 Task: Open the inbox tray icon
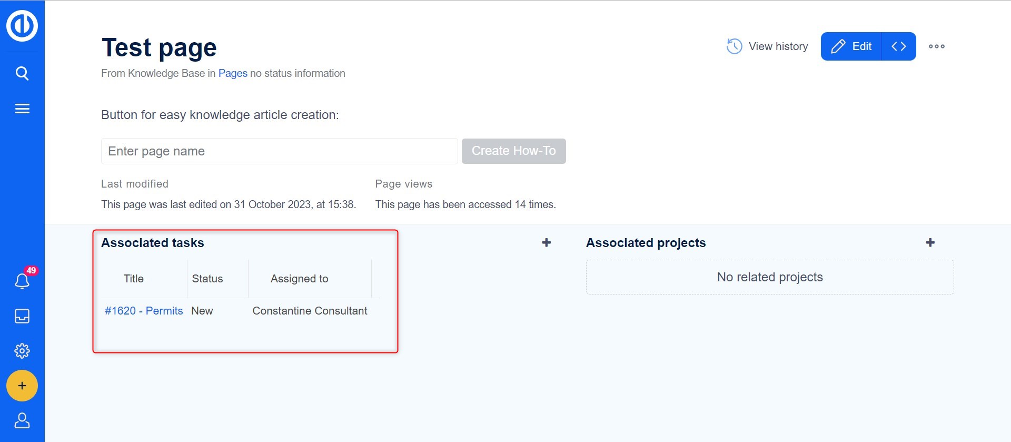pyautogui.click(x=22, y=316)
